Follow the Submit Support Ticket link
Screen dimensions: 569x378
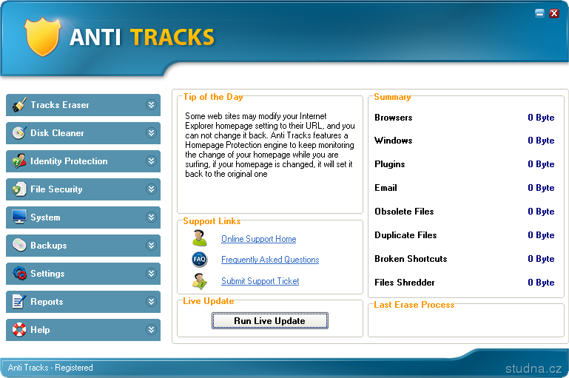click(260, 281)
